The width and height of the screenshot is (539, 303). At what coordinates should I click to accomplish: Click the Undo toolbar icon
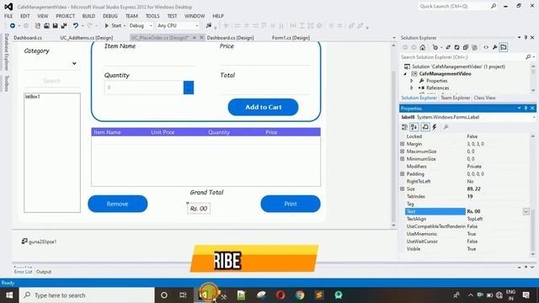click(75, 26)
